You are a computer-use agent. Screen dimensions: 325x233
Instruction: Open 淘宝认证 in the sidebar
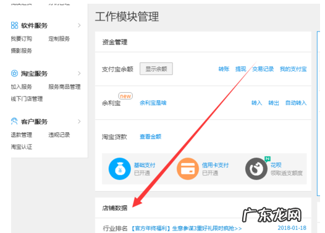[x=22, y=147]
